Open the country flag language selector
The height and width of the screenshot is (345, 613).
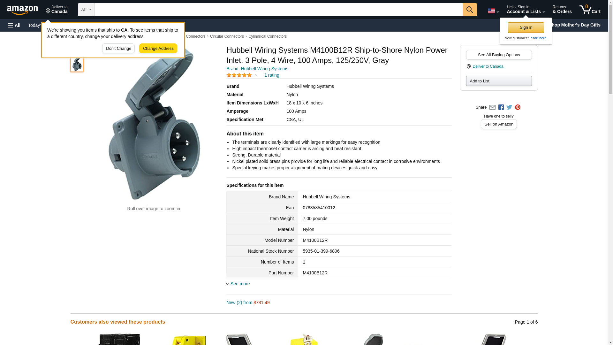tap(493, 11)
